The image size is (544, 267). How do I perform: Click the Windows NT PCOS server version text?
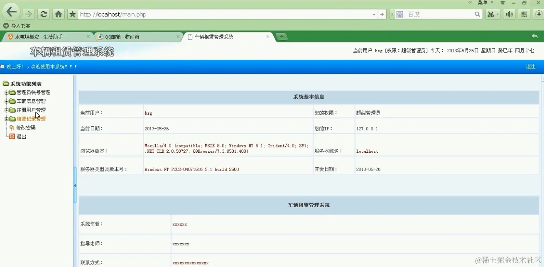click(191, 169)
